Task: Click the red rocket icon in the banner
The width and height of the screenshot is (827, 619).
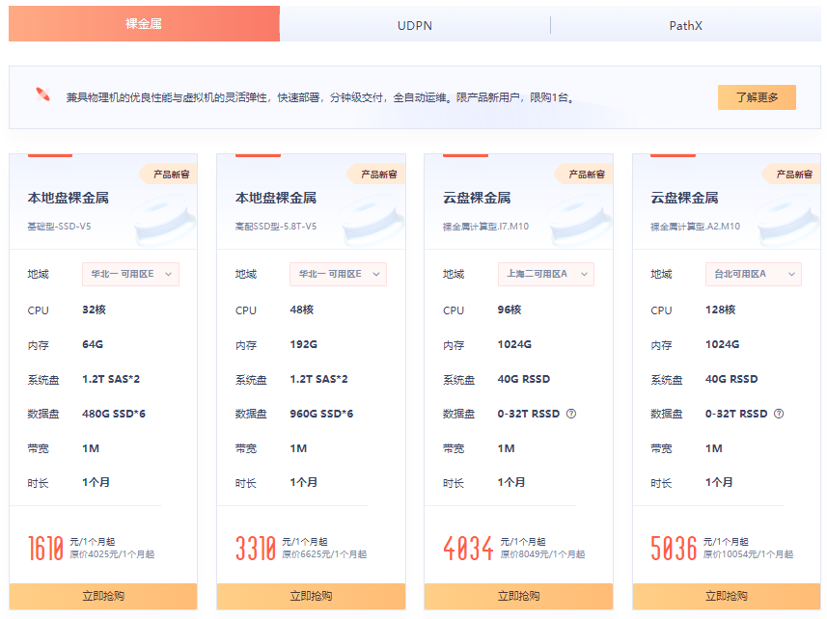Action: click(x=42, y=94)
